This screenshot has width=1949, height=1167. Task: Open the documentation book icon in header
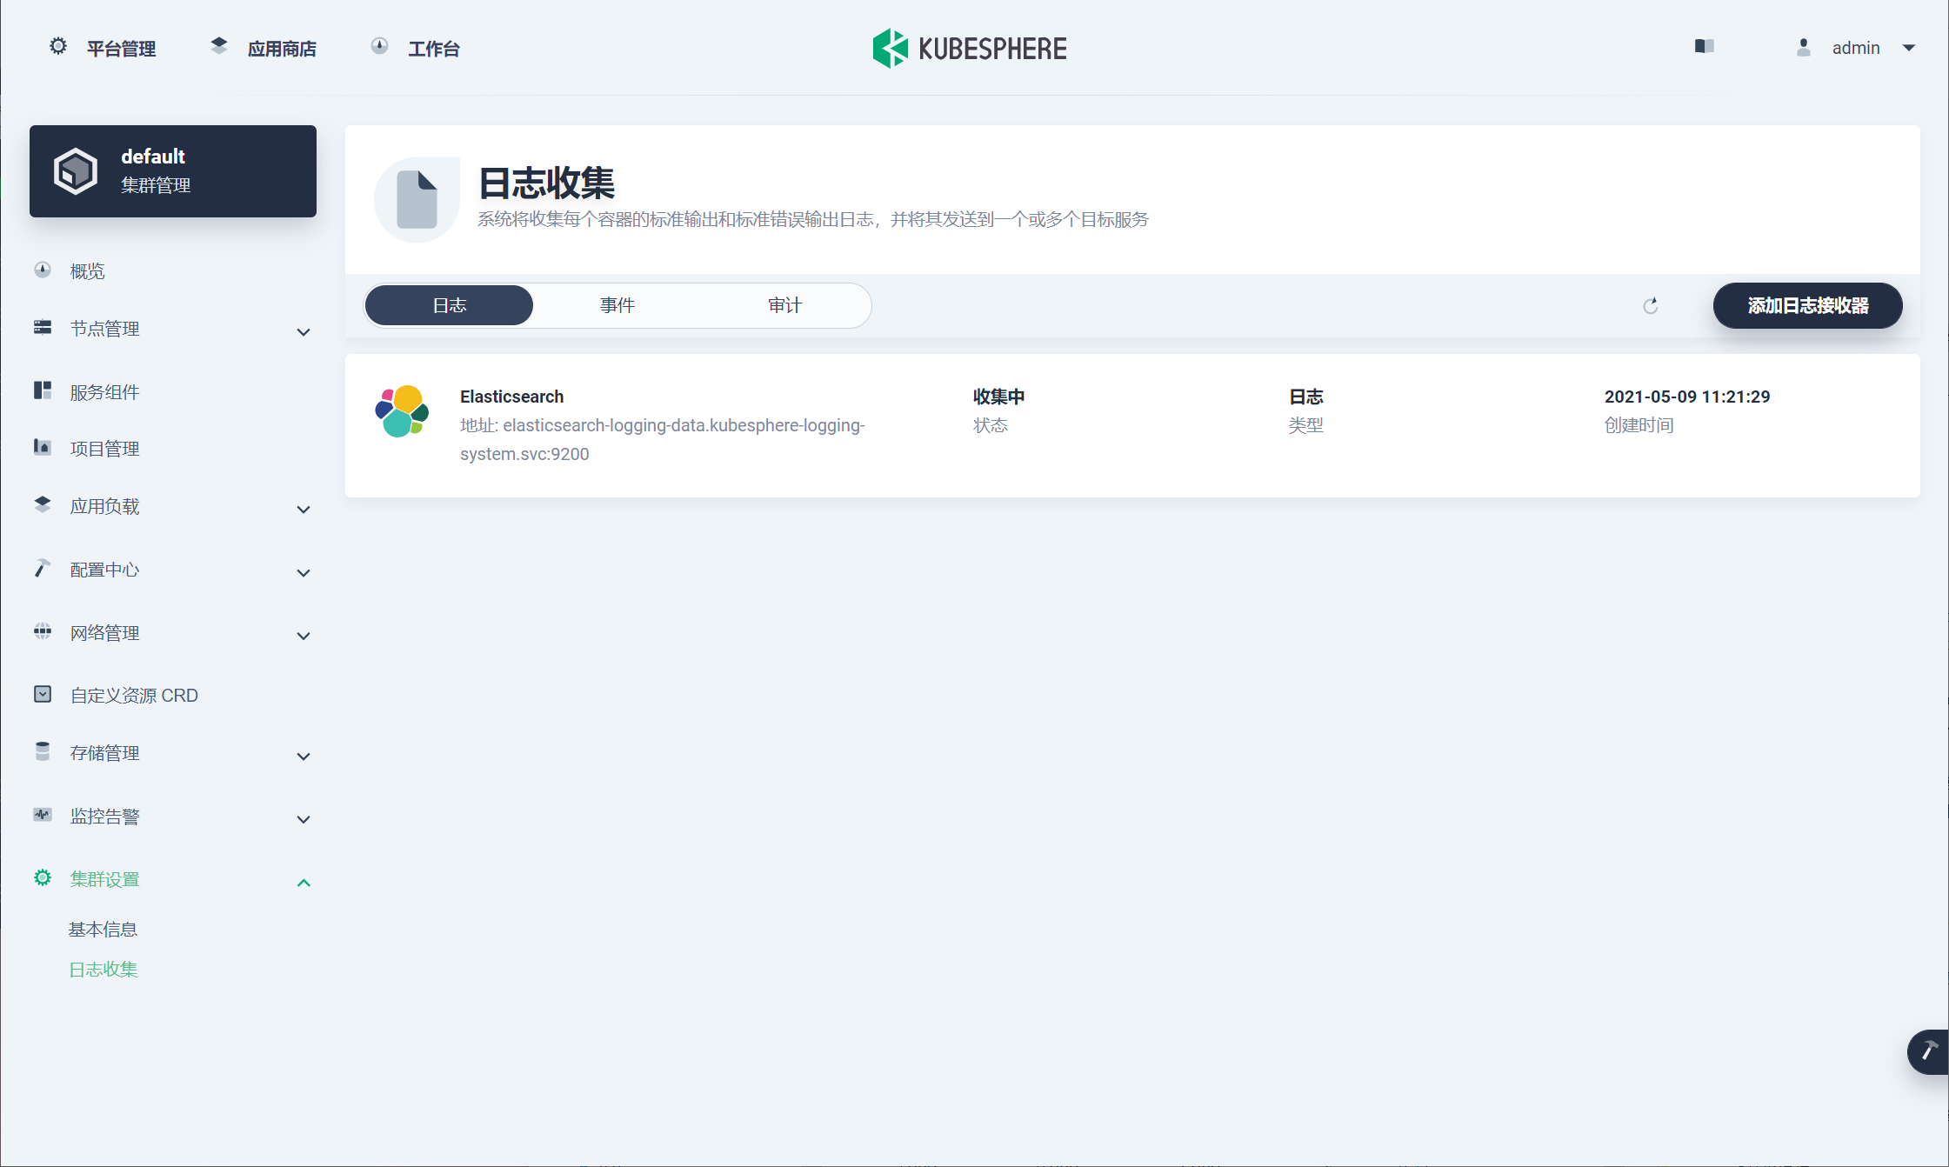[x=1704, y=47]
